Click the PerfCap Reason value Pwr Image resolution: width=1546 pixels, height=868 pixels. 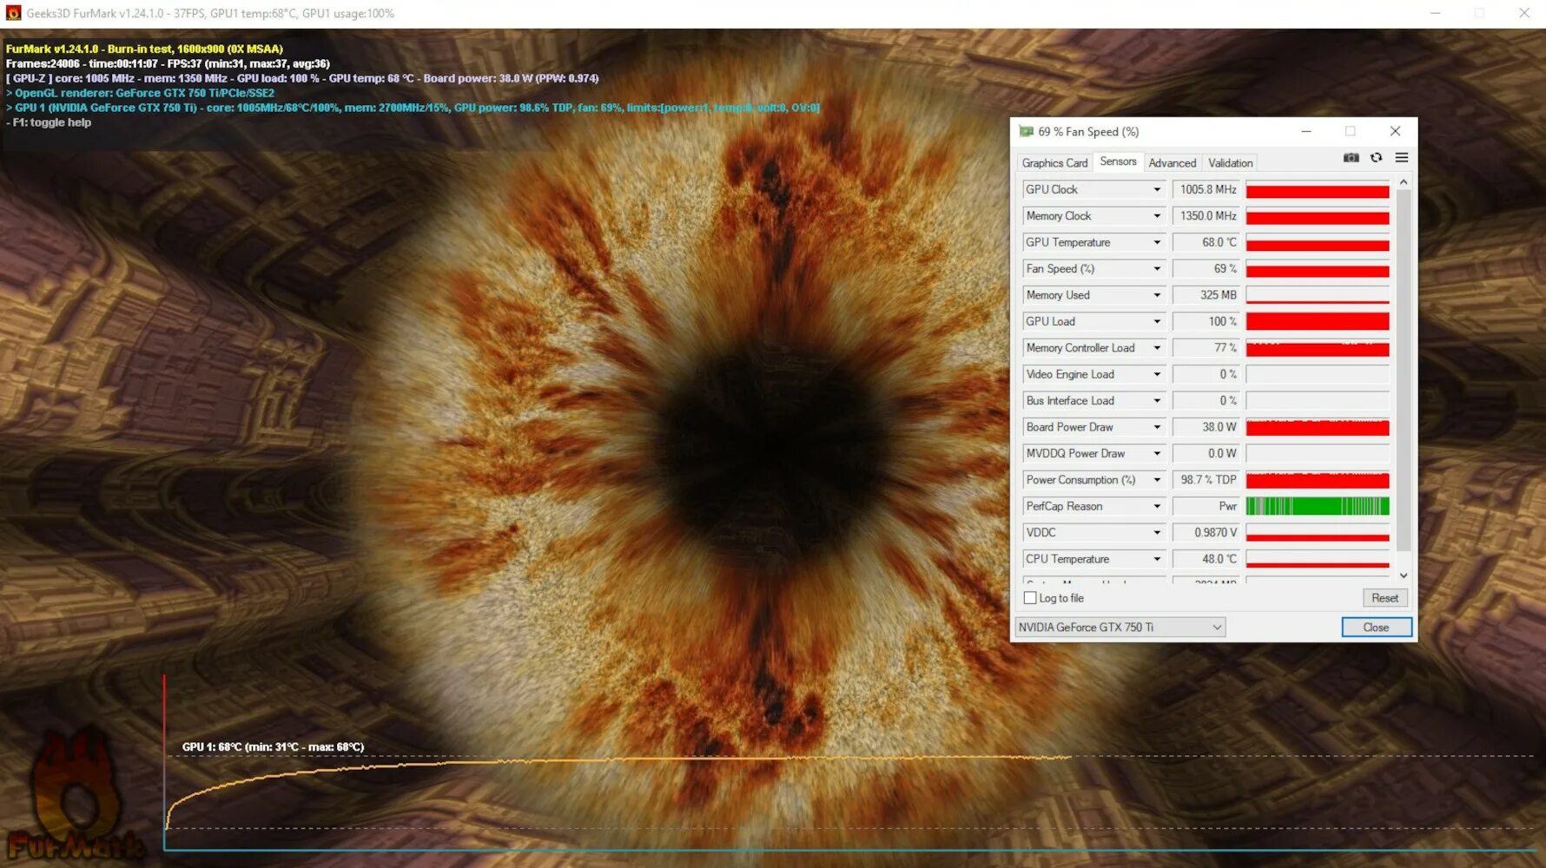[1208, 506]
